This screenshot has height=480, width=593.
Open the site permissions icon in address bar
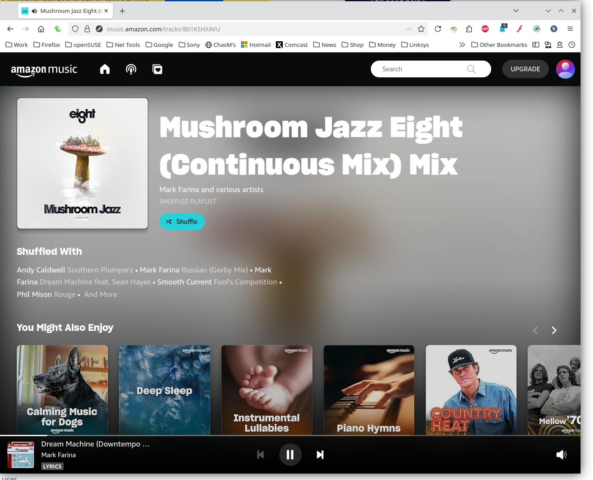(99, 29)
